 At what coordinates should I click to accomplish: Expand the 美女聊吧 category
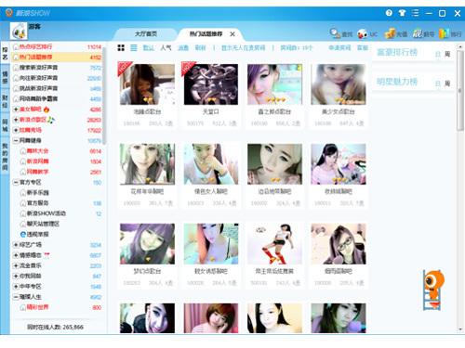(x=16, y=110)
